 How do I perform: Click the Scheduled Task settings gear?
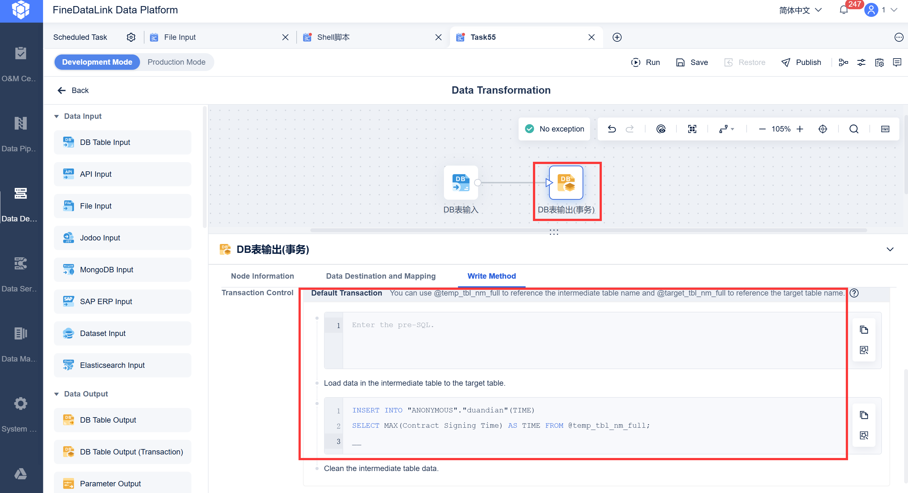point(131,37)
